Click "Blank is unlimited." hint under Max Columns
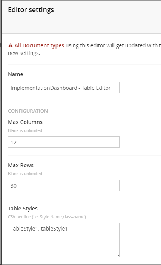Viewport: 161px width, 265px height. tap(26, 130)
